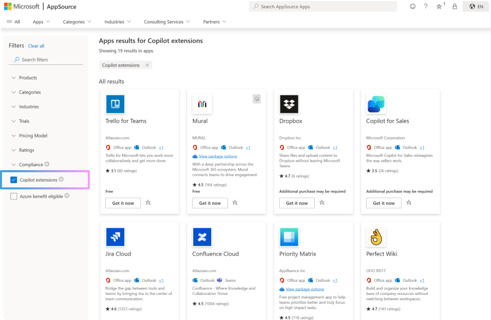Open the Perfect Wiki app icon

point(376,237)
